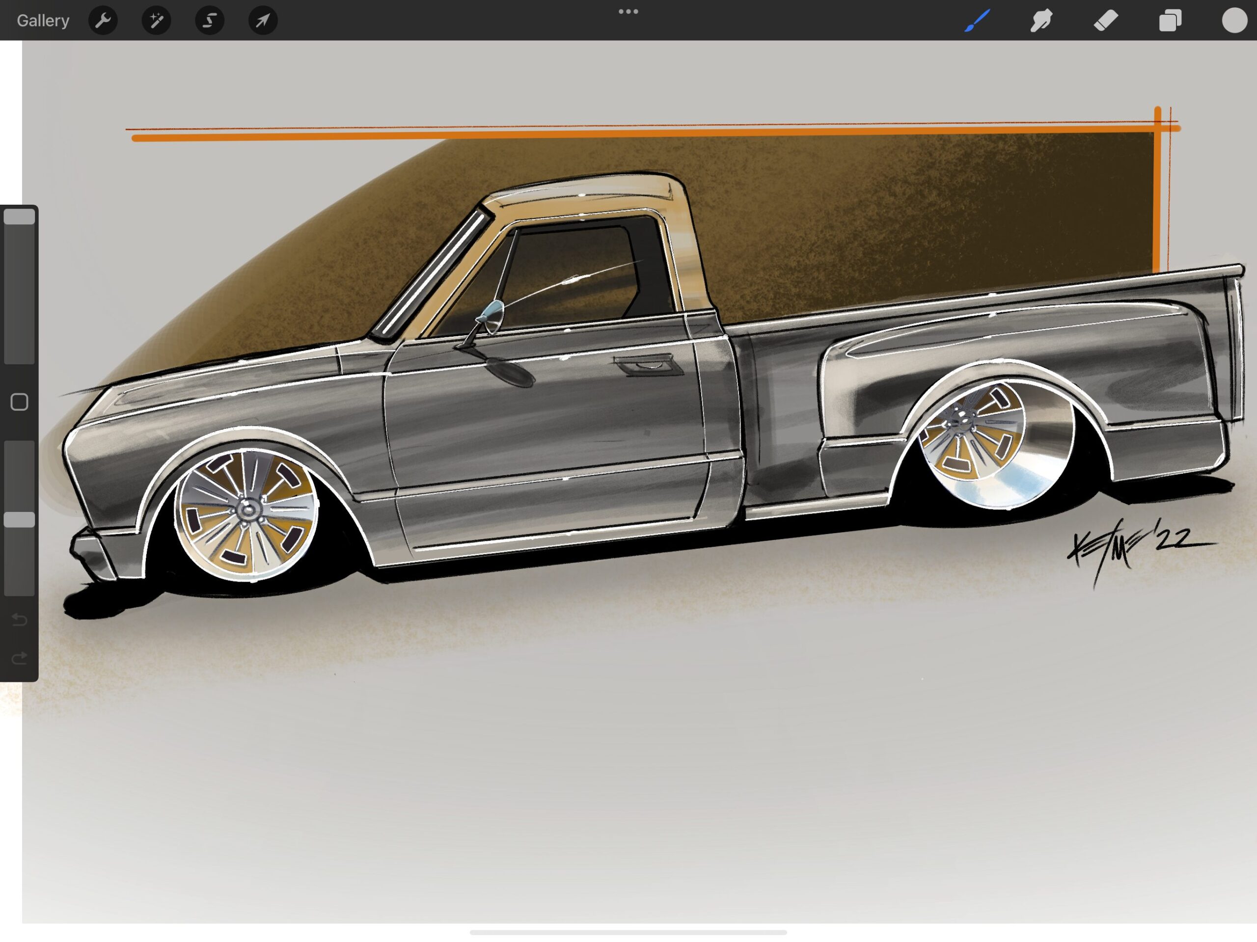1257x942 pixels.
Task: Tap the truck's door handle on canvas
Action: [648, 364]
